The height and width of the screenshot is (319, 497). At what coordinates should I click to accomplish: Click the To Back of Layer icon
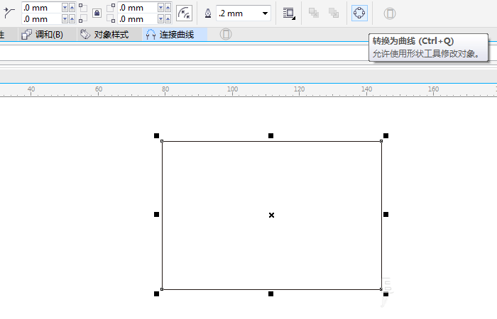point(334,13)
